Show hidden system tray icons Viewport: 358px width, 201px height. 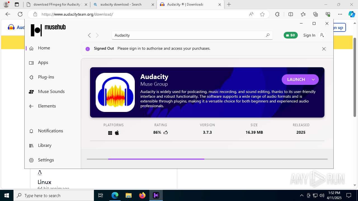[302, 195]
